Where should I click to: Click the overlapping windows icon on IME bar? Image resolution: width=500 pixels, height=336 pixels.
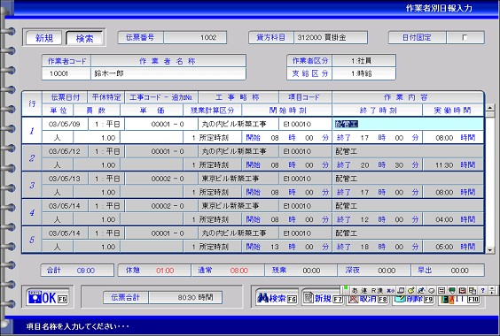click(473, 291)
